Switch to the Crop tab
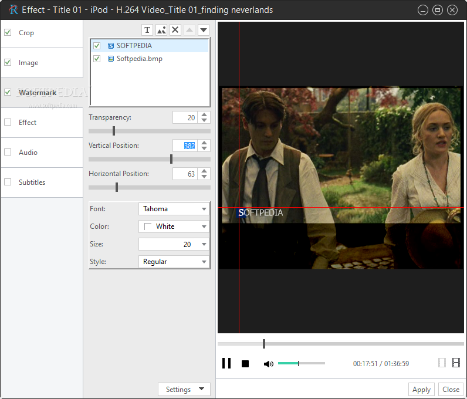The image size is (467, 399). 42,33
